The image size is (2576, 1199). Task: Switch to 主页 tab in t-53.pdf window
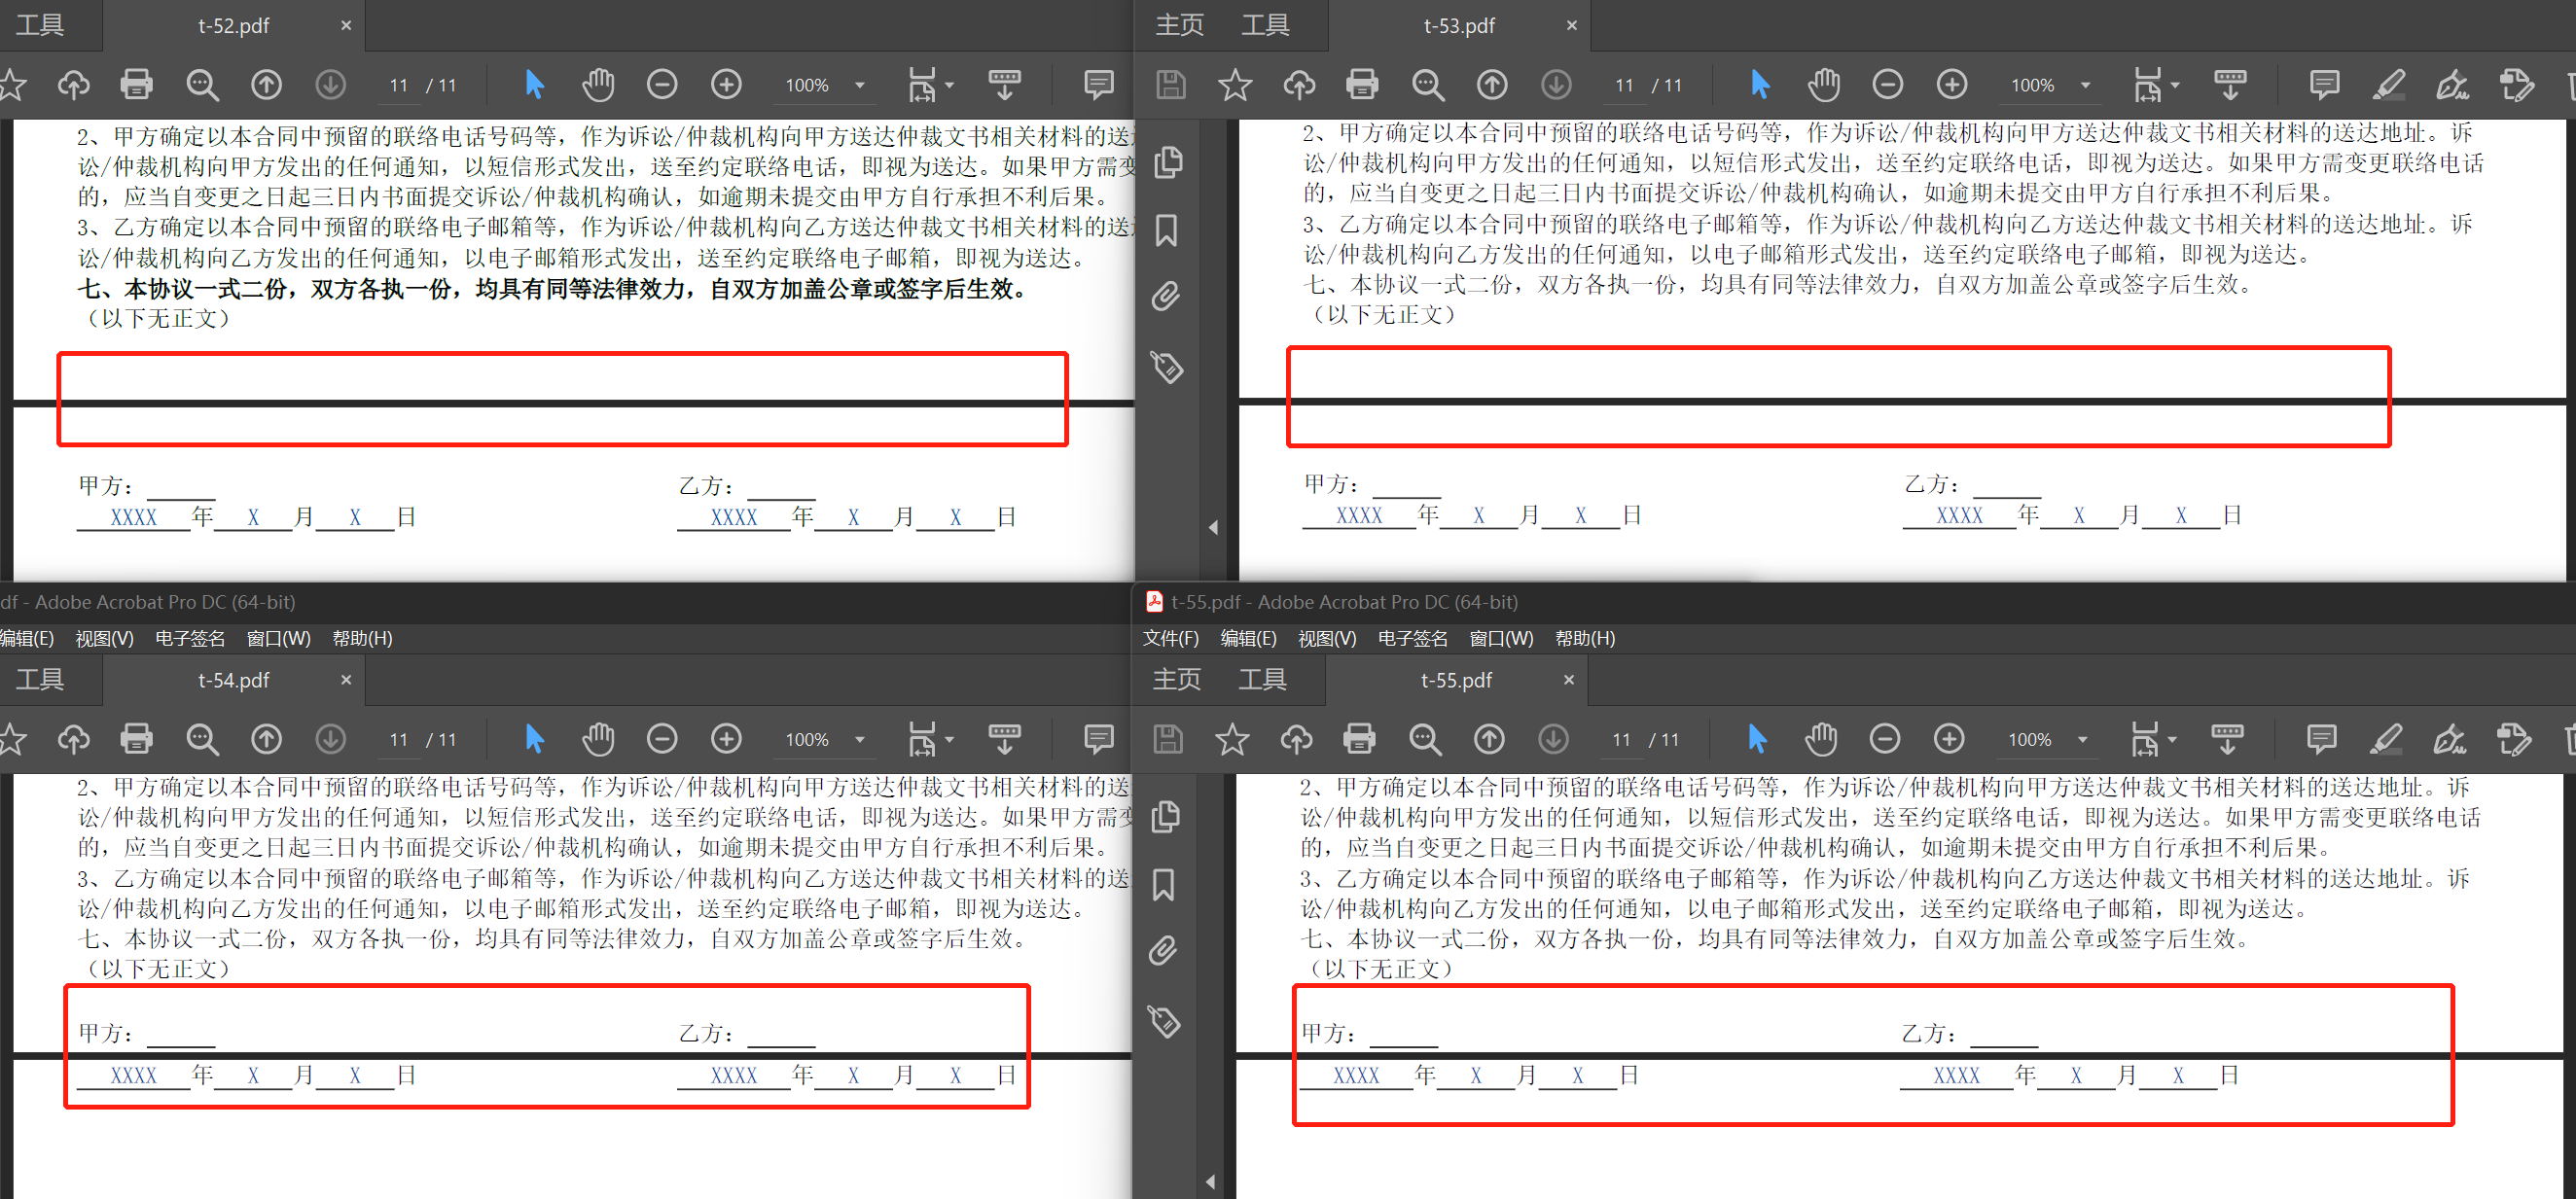(1179, 25)
